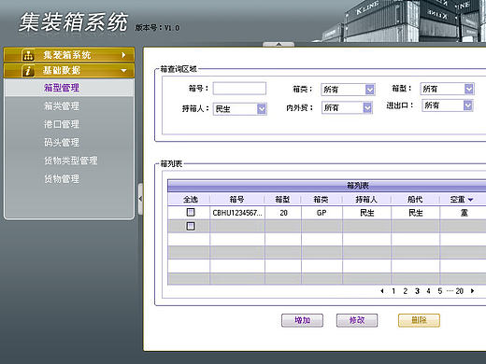The height and width of the screenshot is (364, 486).
Task: Check the box in the second table row
Action: click(x=191, y=226)
